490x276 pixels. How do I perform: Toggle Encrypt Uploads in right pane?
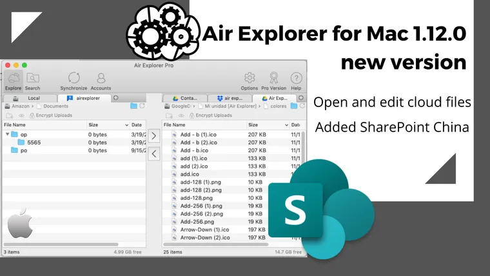[x=211, y=115]
